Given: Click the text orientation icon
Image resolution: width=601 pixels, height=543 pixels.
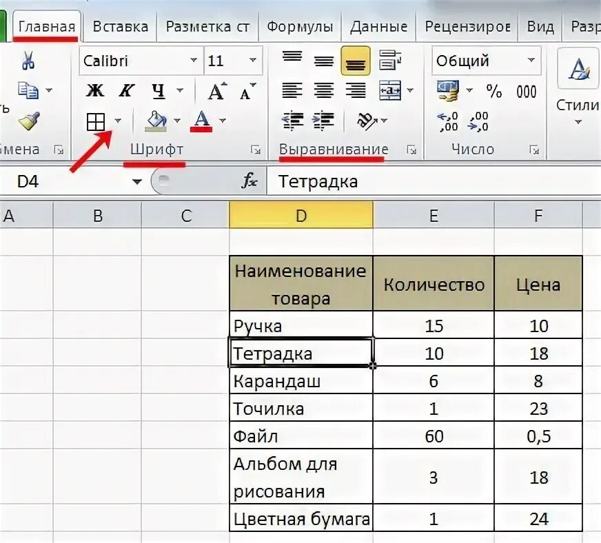Looking at the screenshot, I should coord(367,121).
